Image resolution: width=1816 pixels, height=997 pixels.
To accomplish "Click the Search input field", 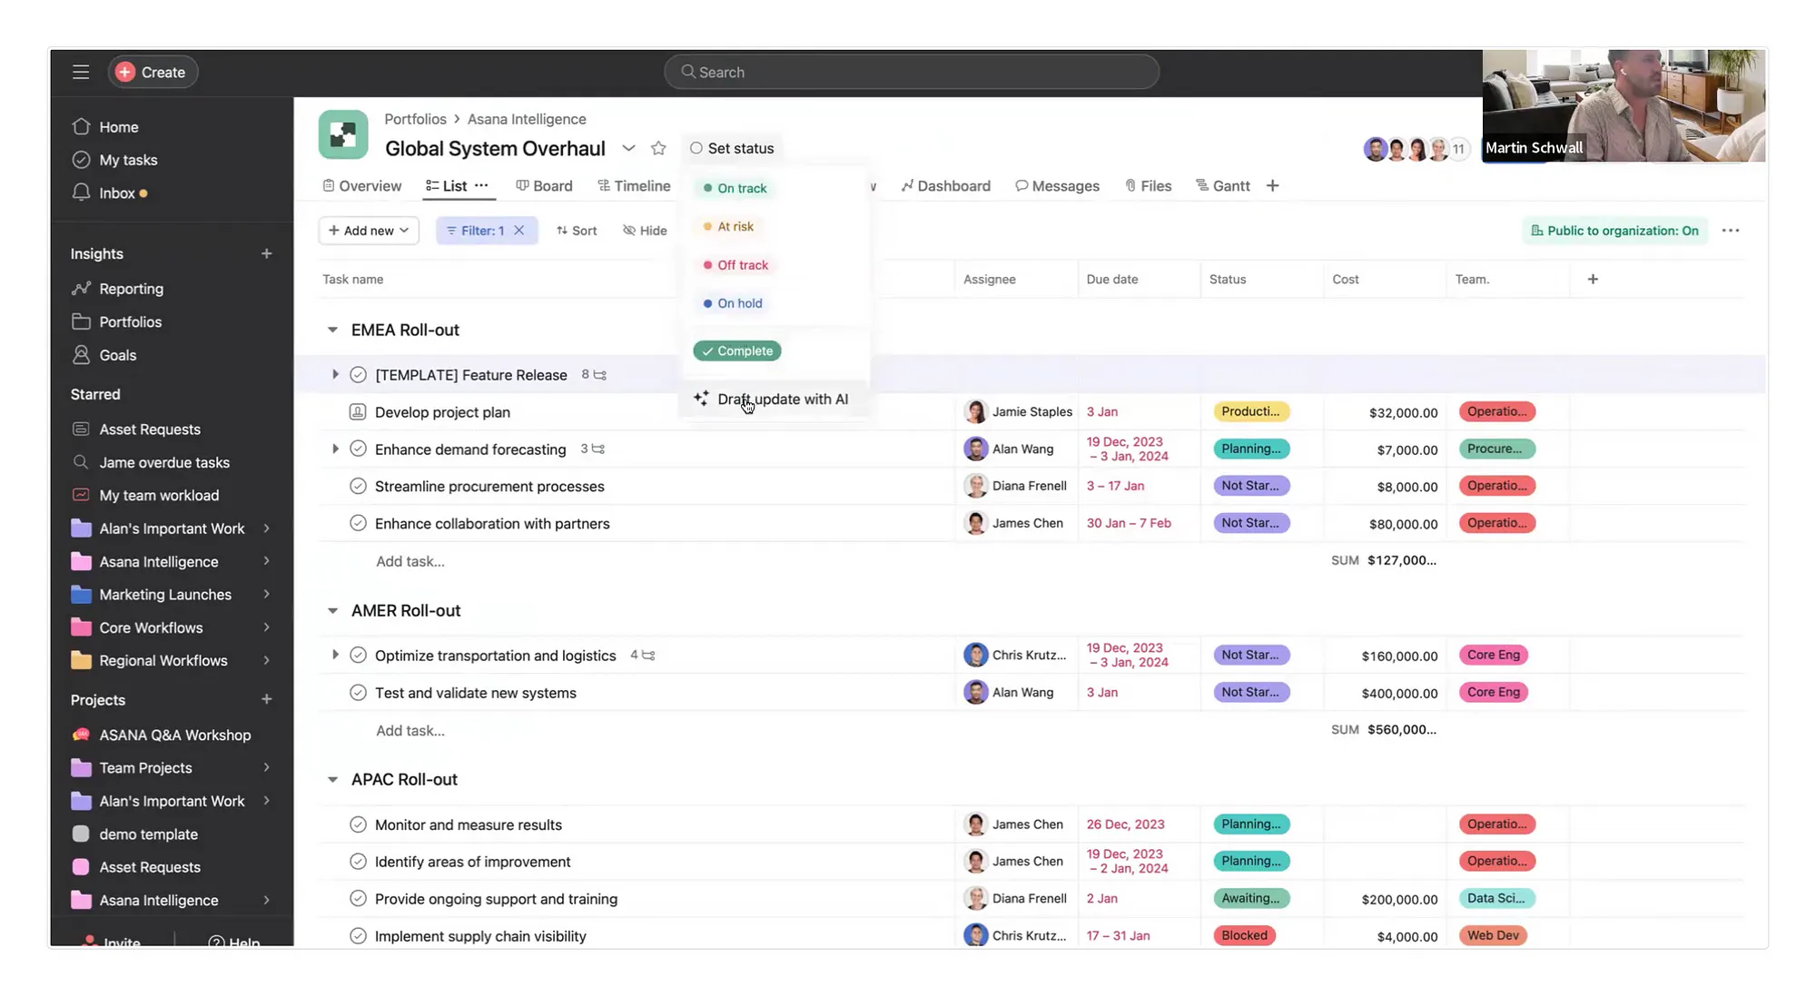I will click(x=911, y=72).
